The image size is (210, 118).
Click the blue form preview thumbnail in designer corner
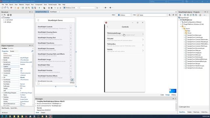[x=173, y=91]
